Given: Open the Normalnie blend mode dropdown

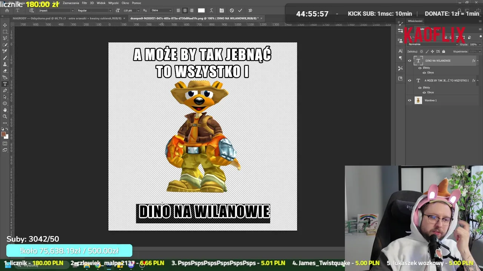Looking at the screenshot, I should 433,44.
